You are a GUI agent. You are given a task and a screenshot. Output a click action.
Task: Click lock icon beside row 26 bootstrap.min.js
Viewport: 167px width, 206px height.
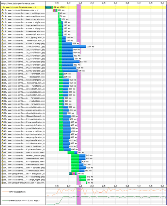click(2, 83)
